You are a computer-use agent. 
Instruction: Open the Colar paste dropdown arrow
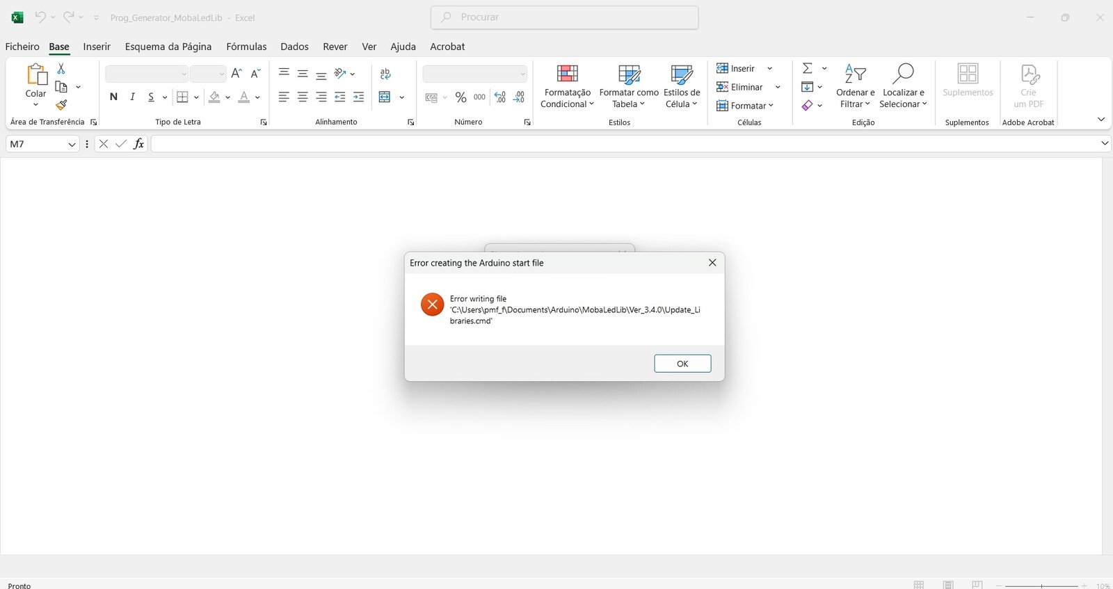pyautogui.click(x=35, y=105)
